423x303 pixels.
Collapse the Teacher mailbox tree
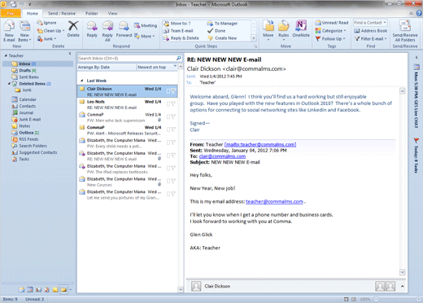click(x=6, y=55)
